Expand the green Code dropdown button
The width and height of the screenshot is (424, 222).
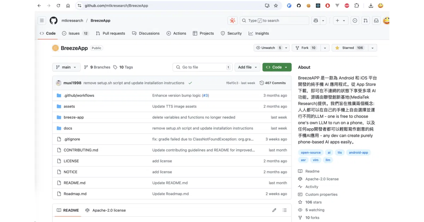(277, 67)
